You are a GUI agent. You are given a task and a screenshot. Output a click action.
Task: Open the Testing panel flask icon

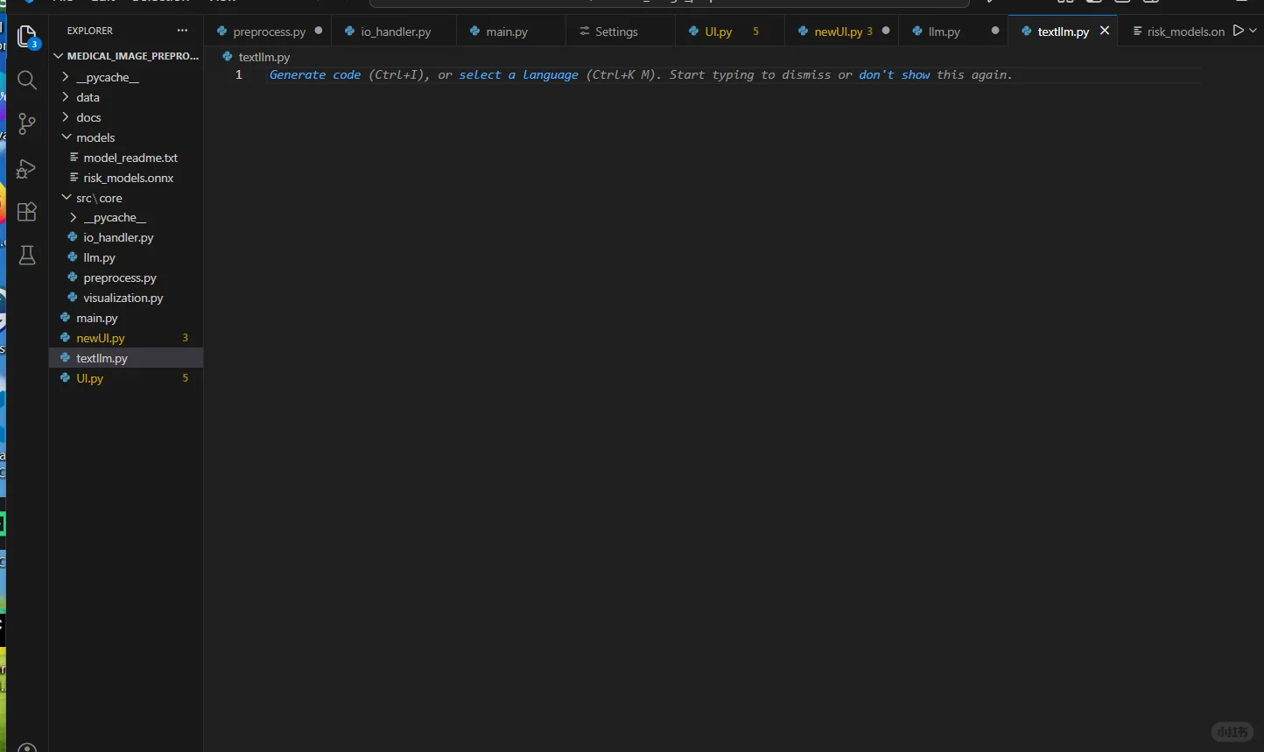coord(26,255)
